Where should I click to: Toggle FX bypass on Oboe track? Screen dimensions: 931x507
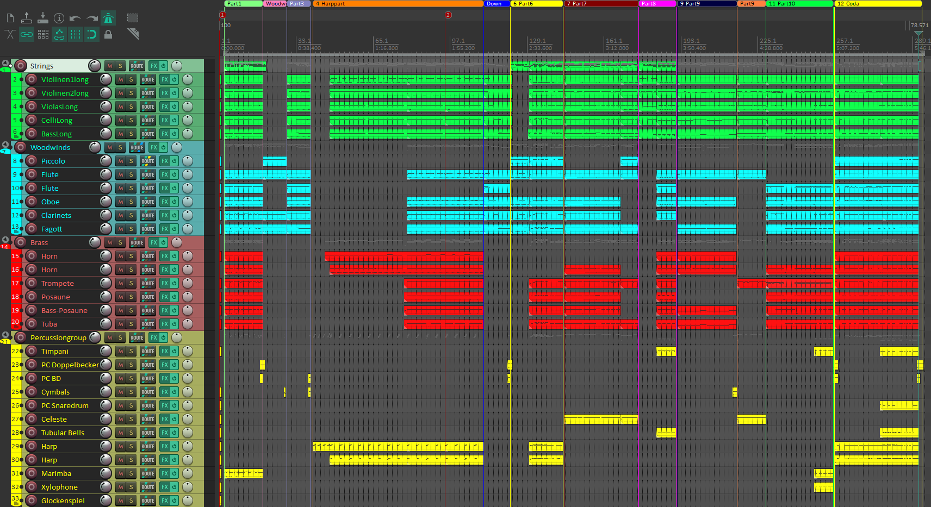pyautogui.click(x=174, y=202)
